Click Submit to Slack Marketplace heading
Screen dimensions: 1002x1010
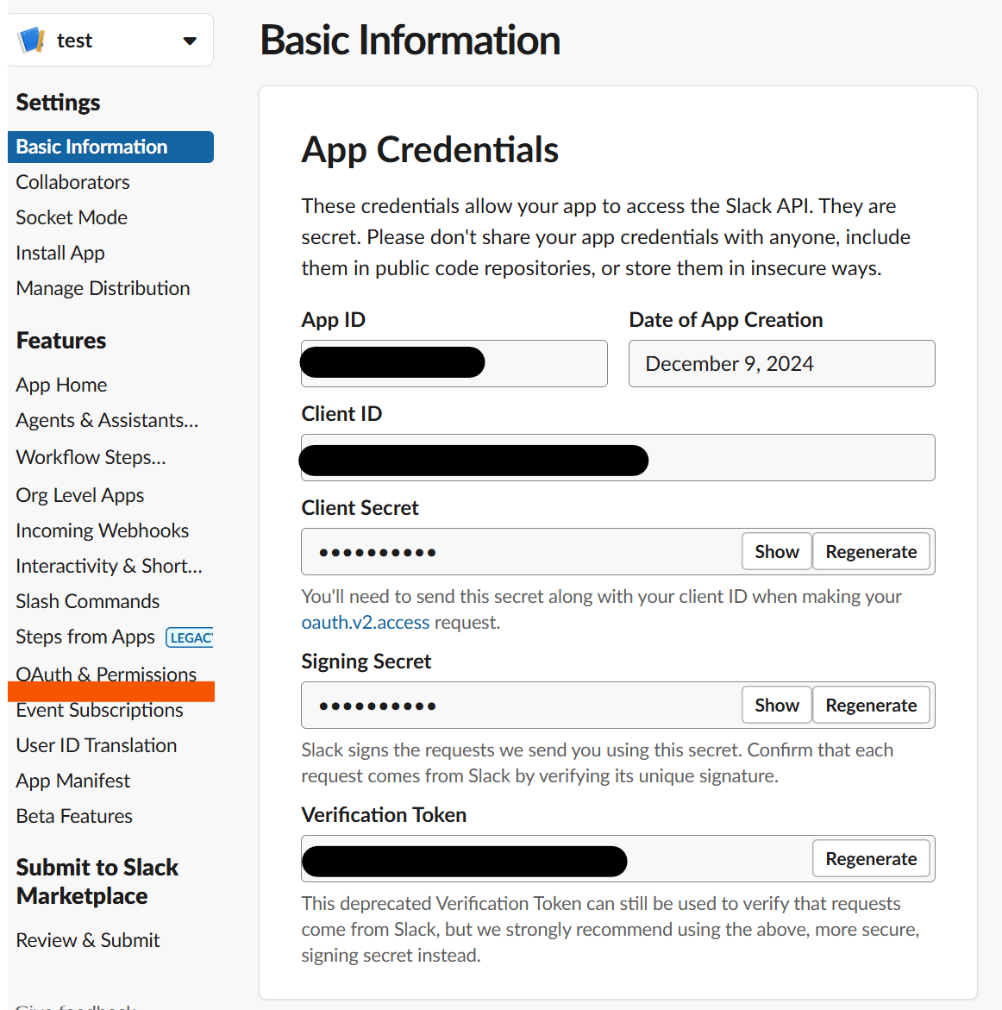coord(97,881)
